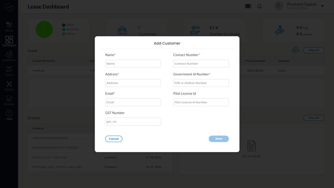
Task: Expand the Prashant Gajare account dropdown
Action: point(323,6)
